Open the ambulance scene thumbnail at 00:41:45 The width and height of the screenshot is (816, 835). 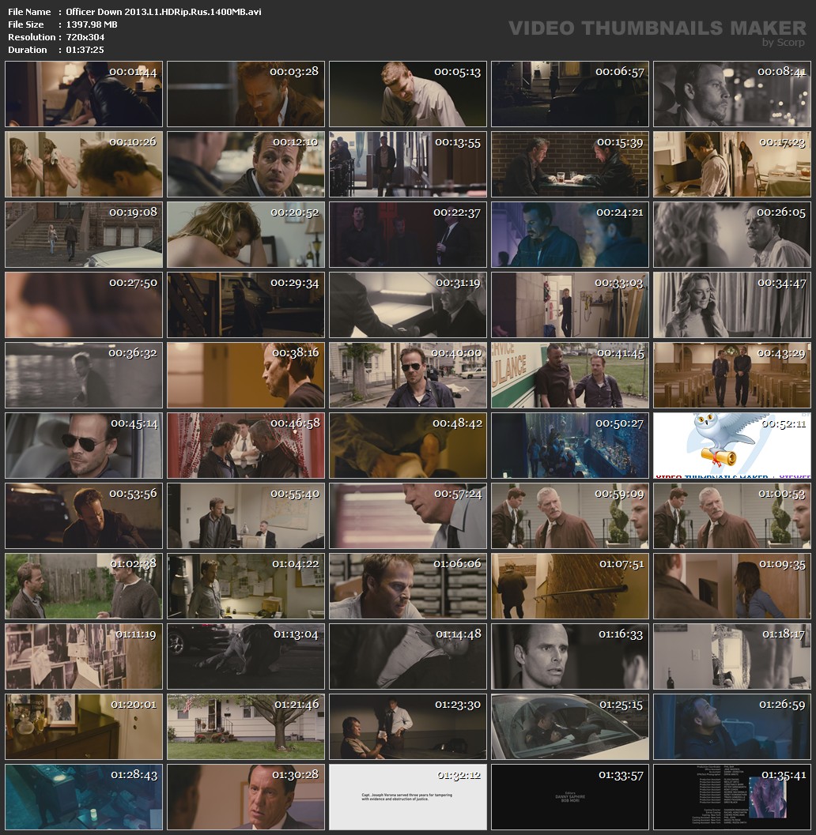point(569,374)
